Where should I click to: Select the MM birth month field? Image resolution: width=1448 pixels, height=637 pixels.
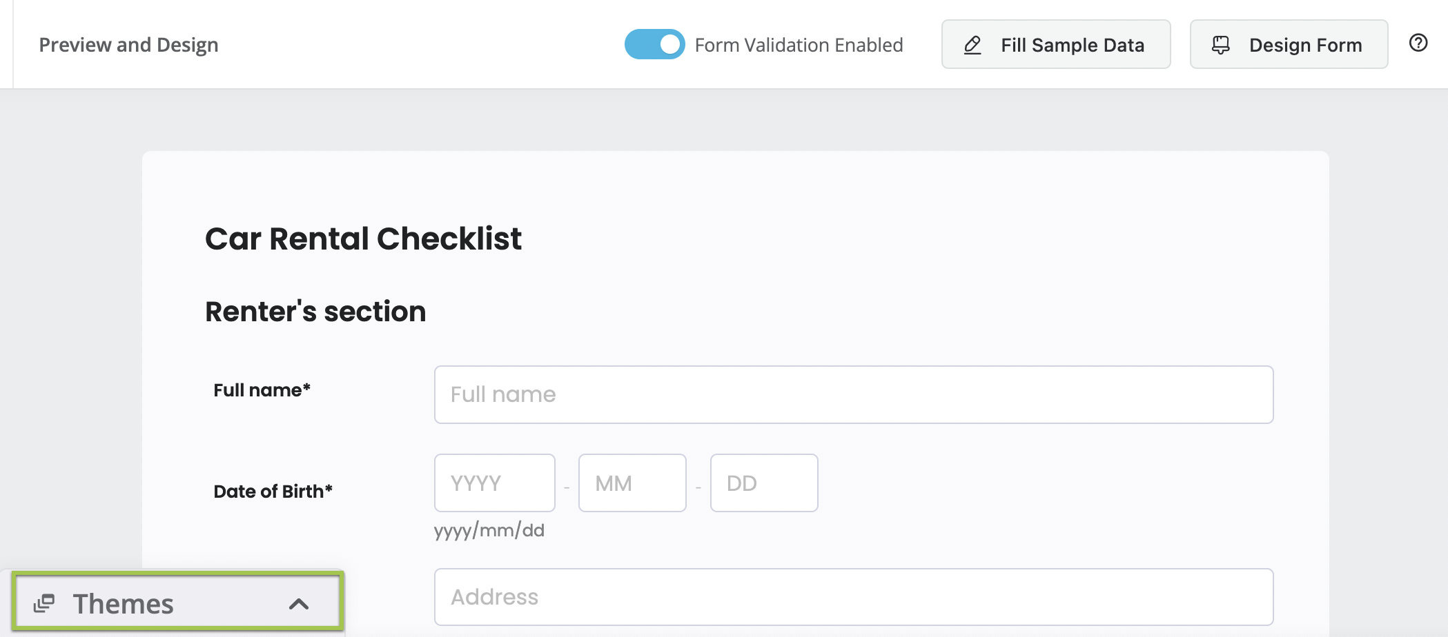coord(632,483)
